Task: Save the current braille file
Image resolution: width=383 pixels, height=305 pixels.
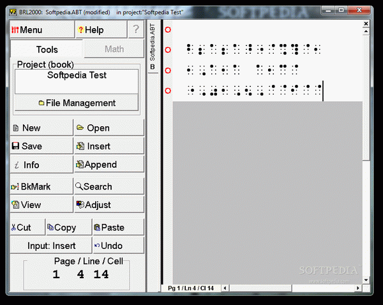Action: tap(41, 146)
